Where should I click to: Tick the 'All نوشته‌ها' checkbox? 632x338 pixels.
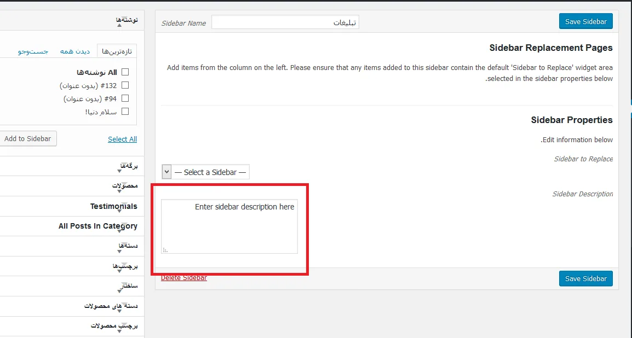(x=125, y=72)
